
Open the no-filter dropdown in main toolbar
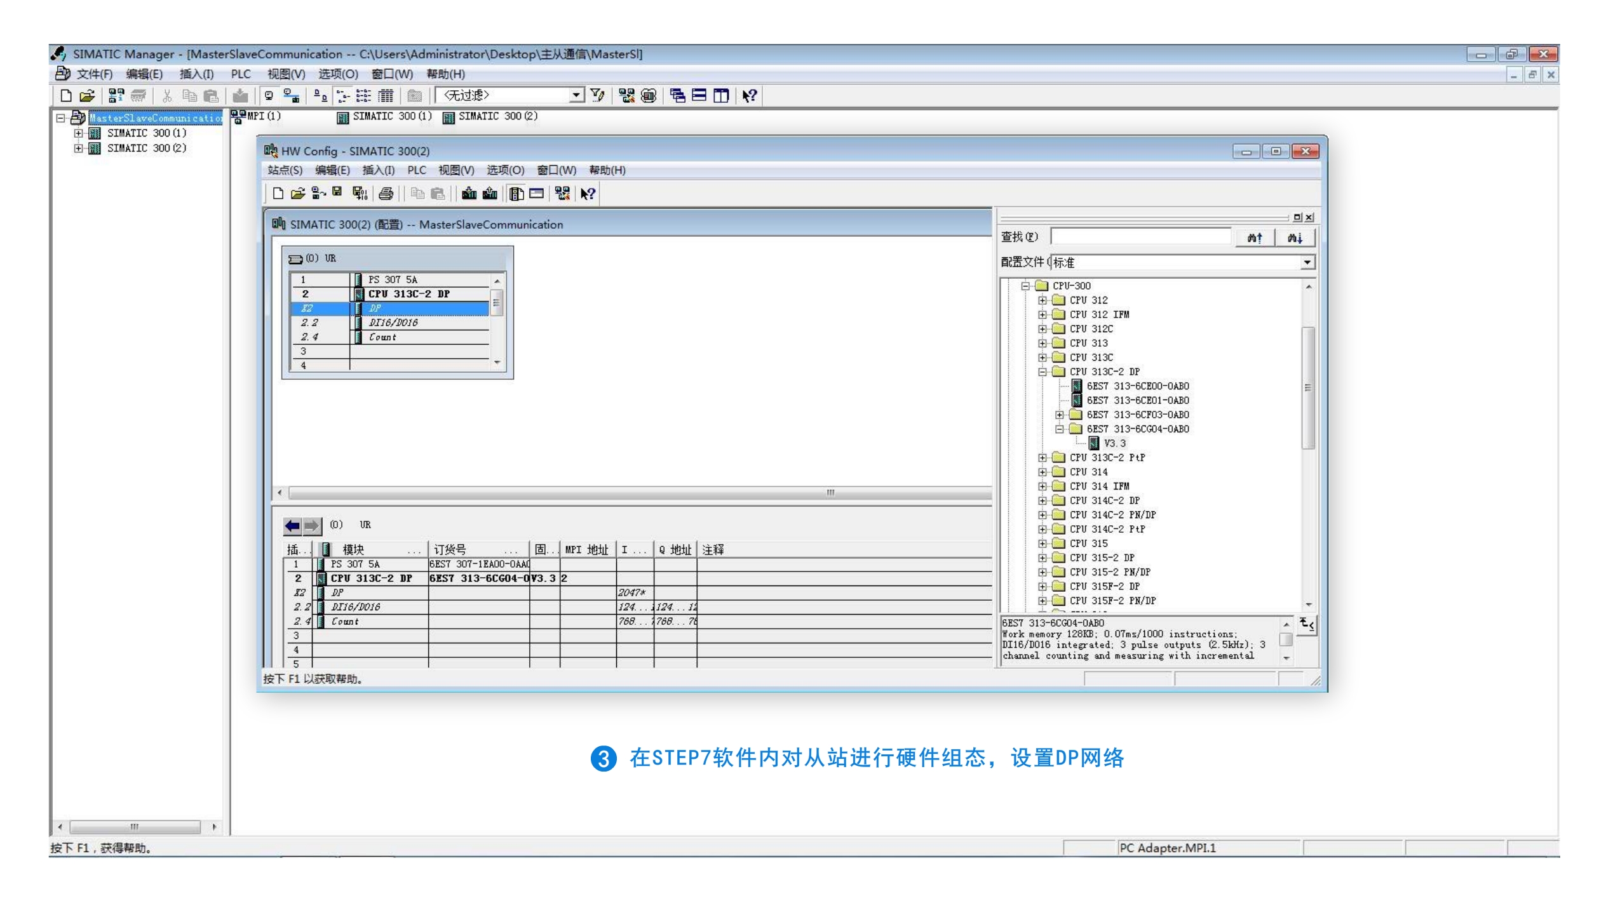coord(576,95)
